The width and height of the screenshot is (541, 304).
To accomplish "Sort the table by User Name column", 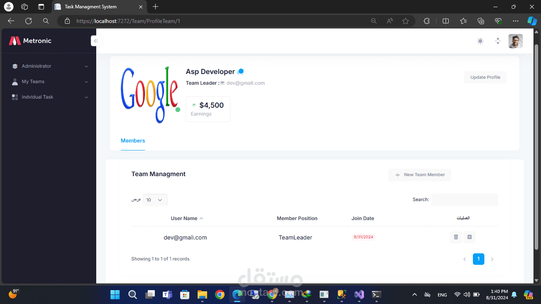I will point(187,218).
